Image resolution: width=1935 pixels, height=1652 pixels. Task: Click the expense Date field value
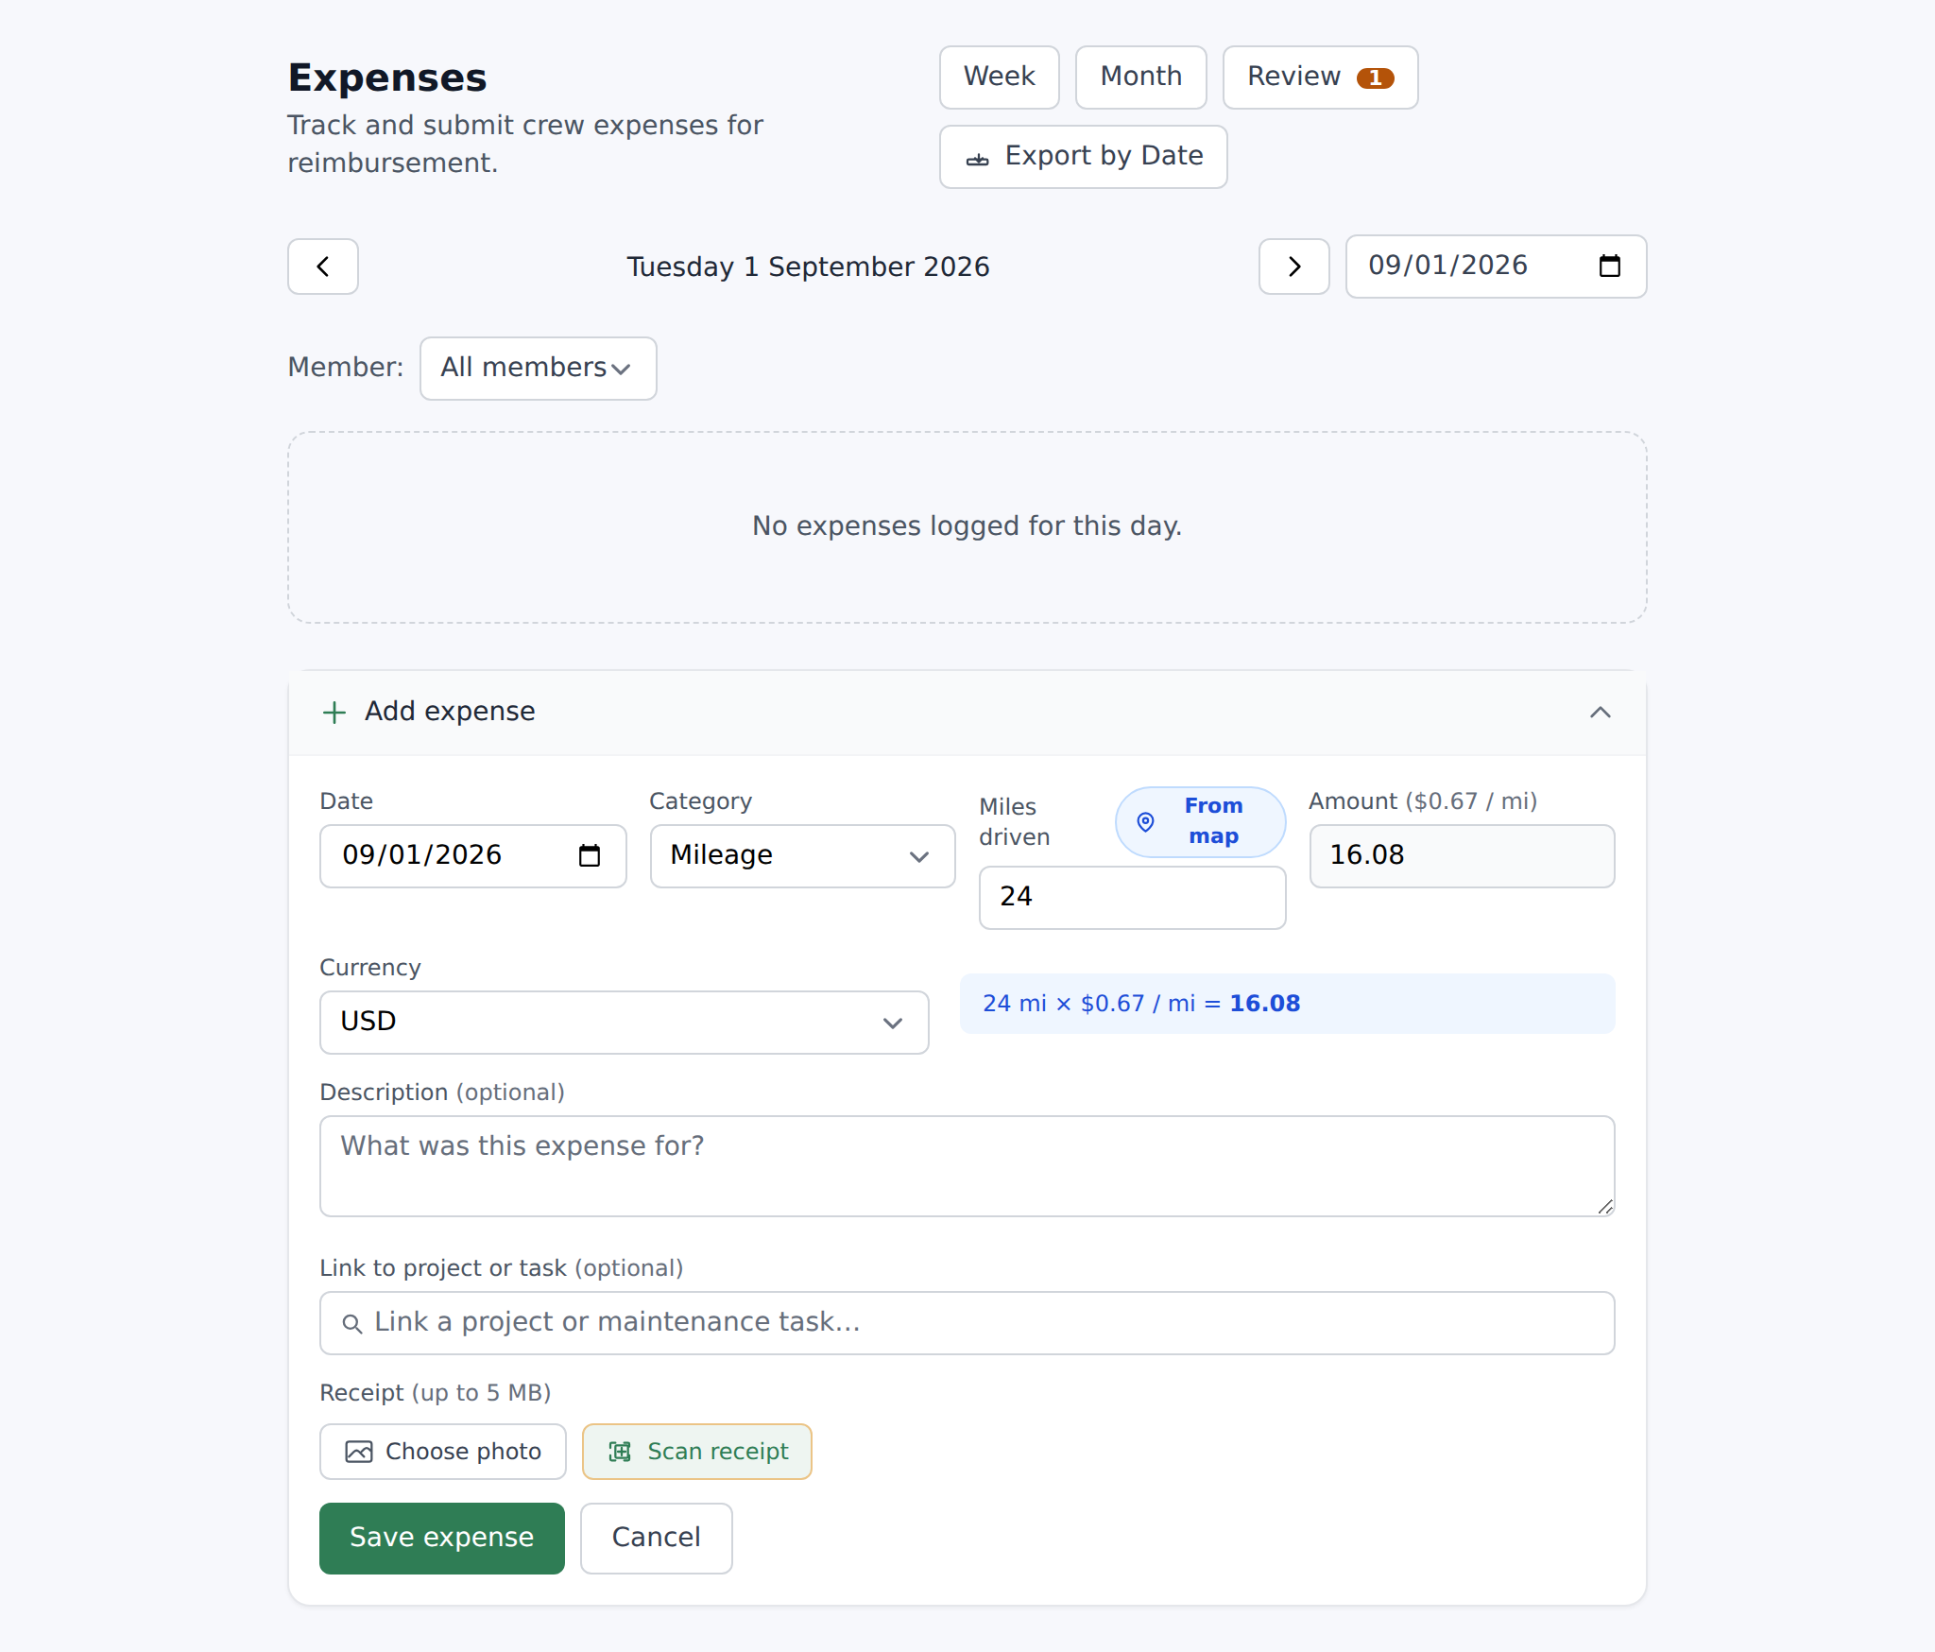pyautogui.click(x=421, y=855)
